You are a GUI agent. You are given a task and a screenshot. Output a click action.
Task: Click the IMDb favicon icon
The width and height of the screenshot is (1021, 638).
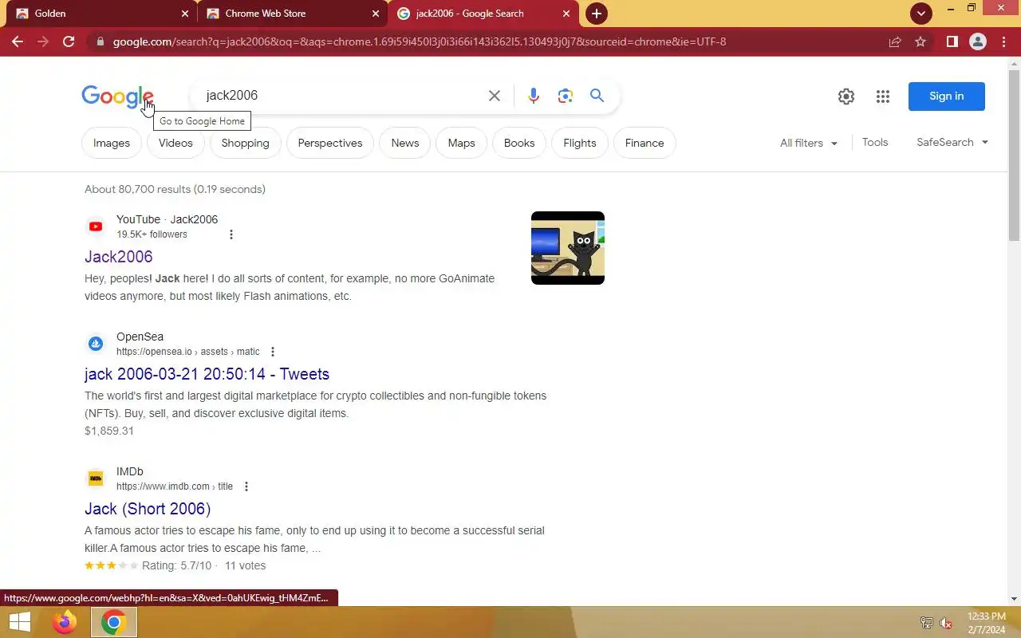[96, 478]
